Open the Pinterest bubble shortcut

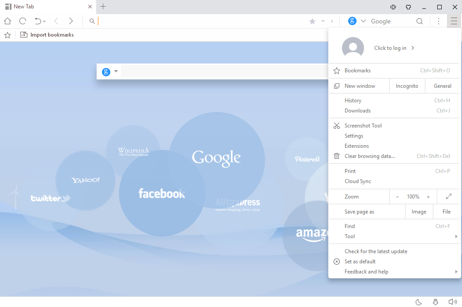(x=307, y=159)
